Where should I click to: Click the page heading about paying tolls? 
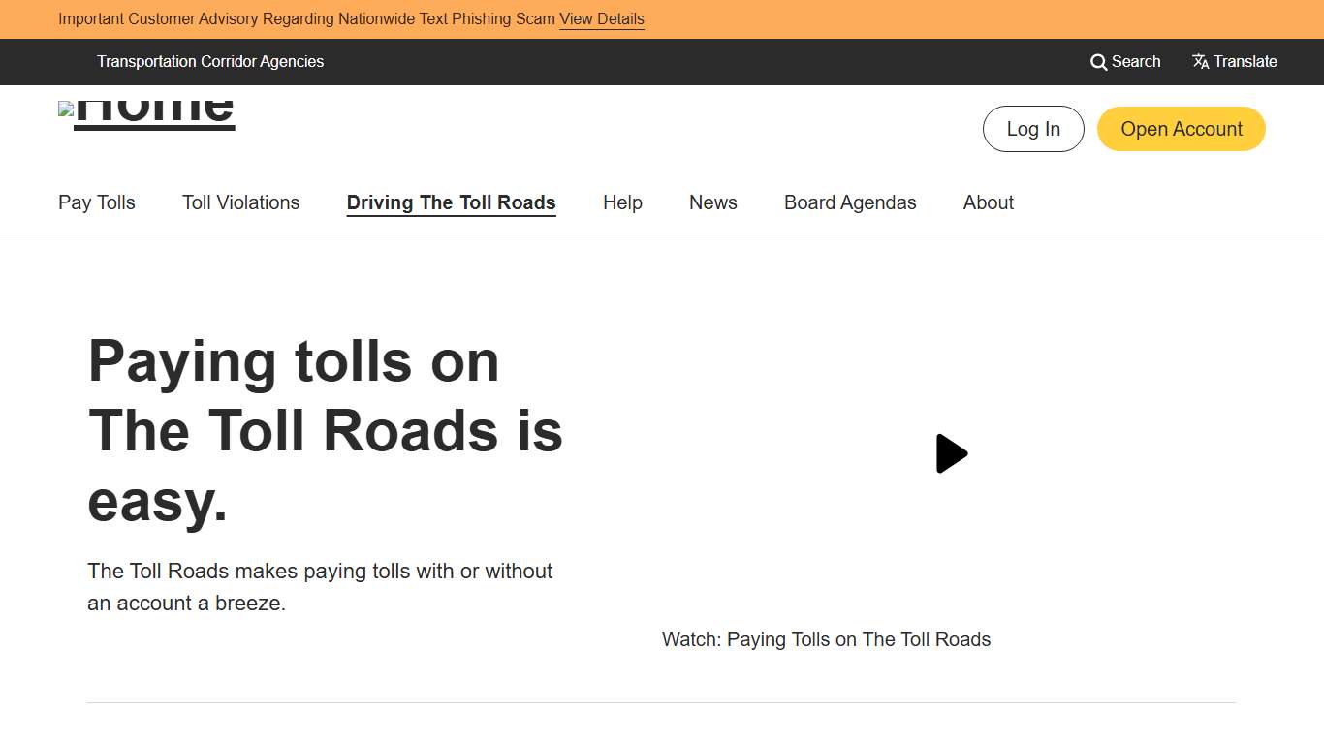pos(325,430)
